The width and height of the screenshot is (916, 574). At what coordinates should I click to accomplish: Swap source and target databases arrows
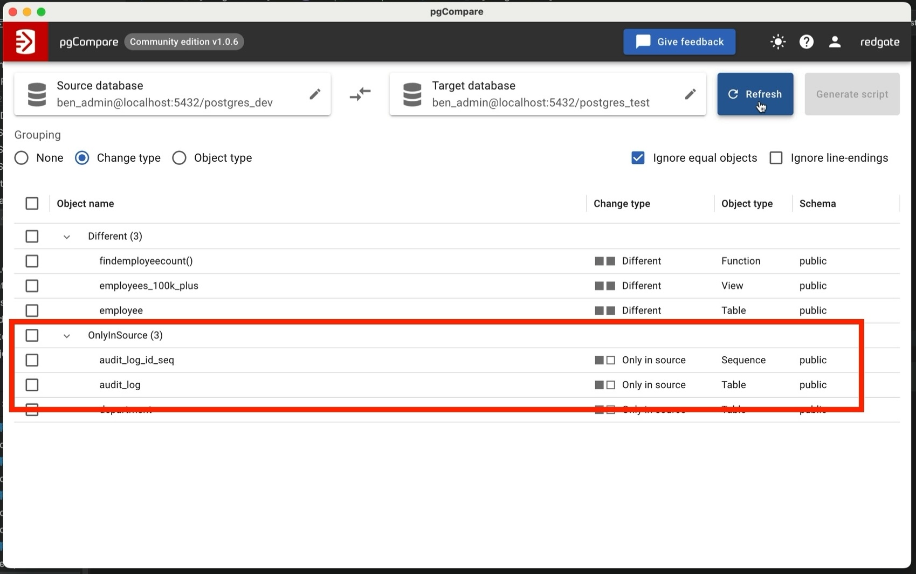coord(360,94)
